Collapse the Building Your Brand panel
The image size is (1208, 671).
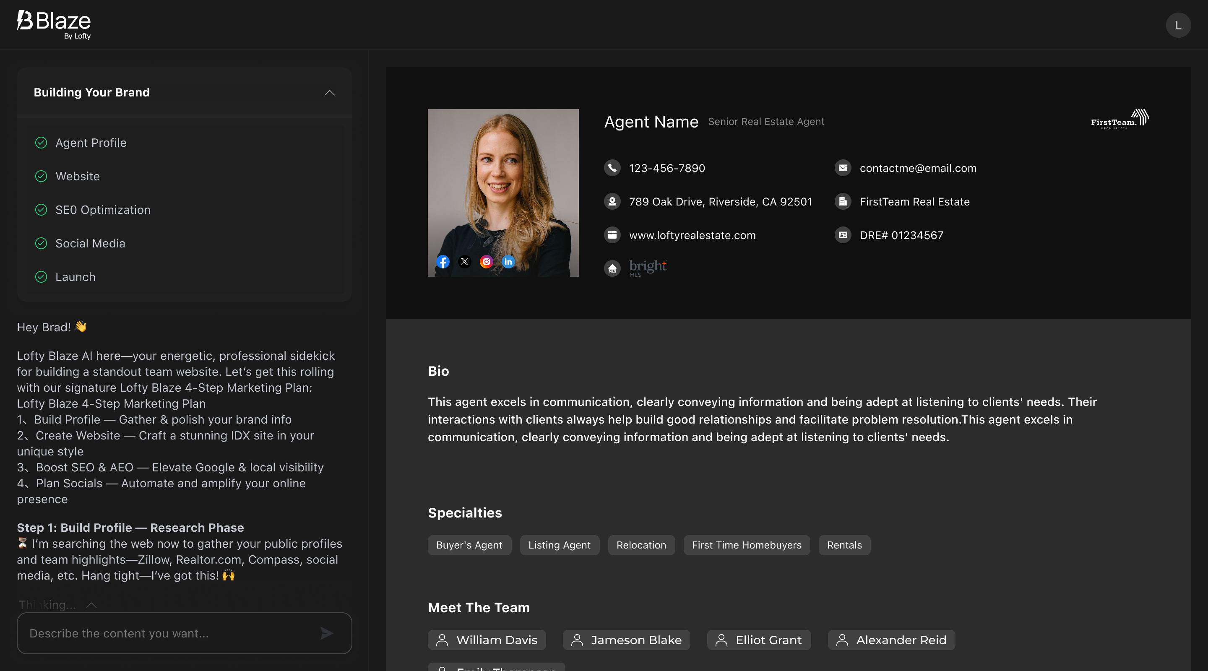click(330, 93)
